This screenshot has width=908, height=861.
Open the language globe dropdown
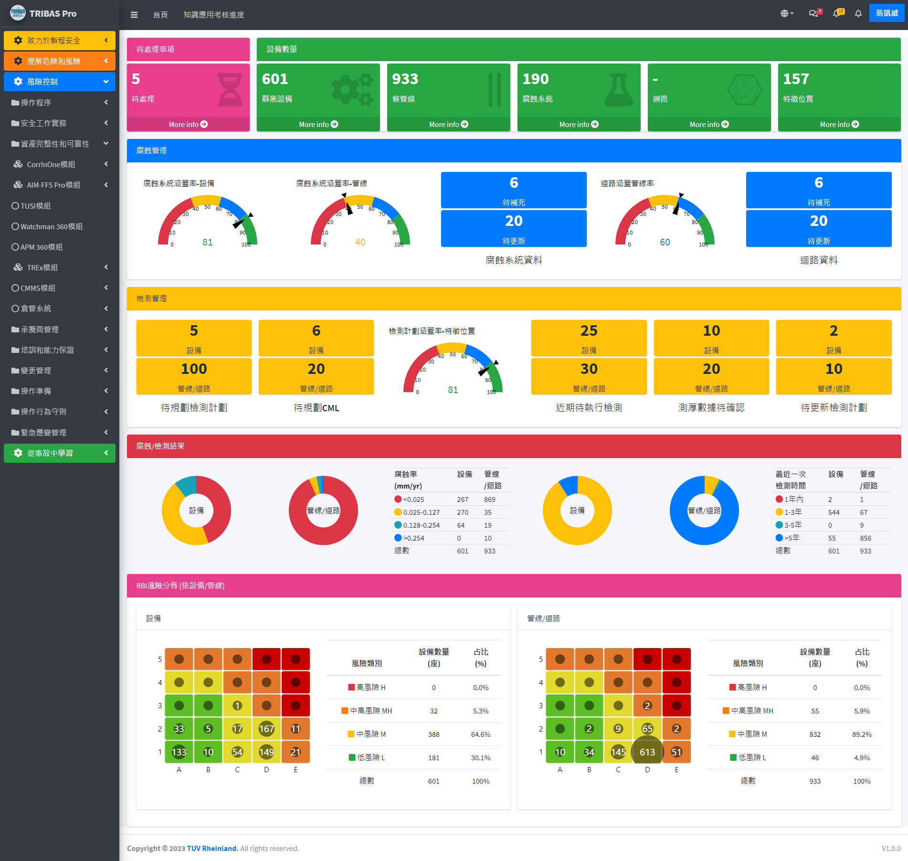(x=787, y=13)
